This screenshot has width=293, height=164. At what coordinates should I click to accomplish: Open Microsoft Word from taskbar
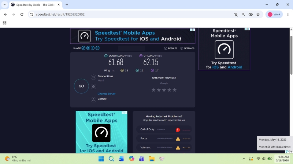point(121,159)
